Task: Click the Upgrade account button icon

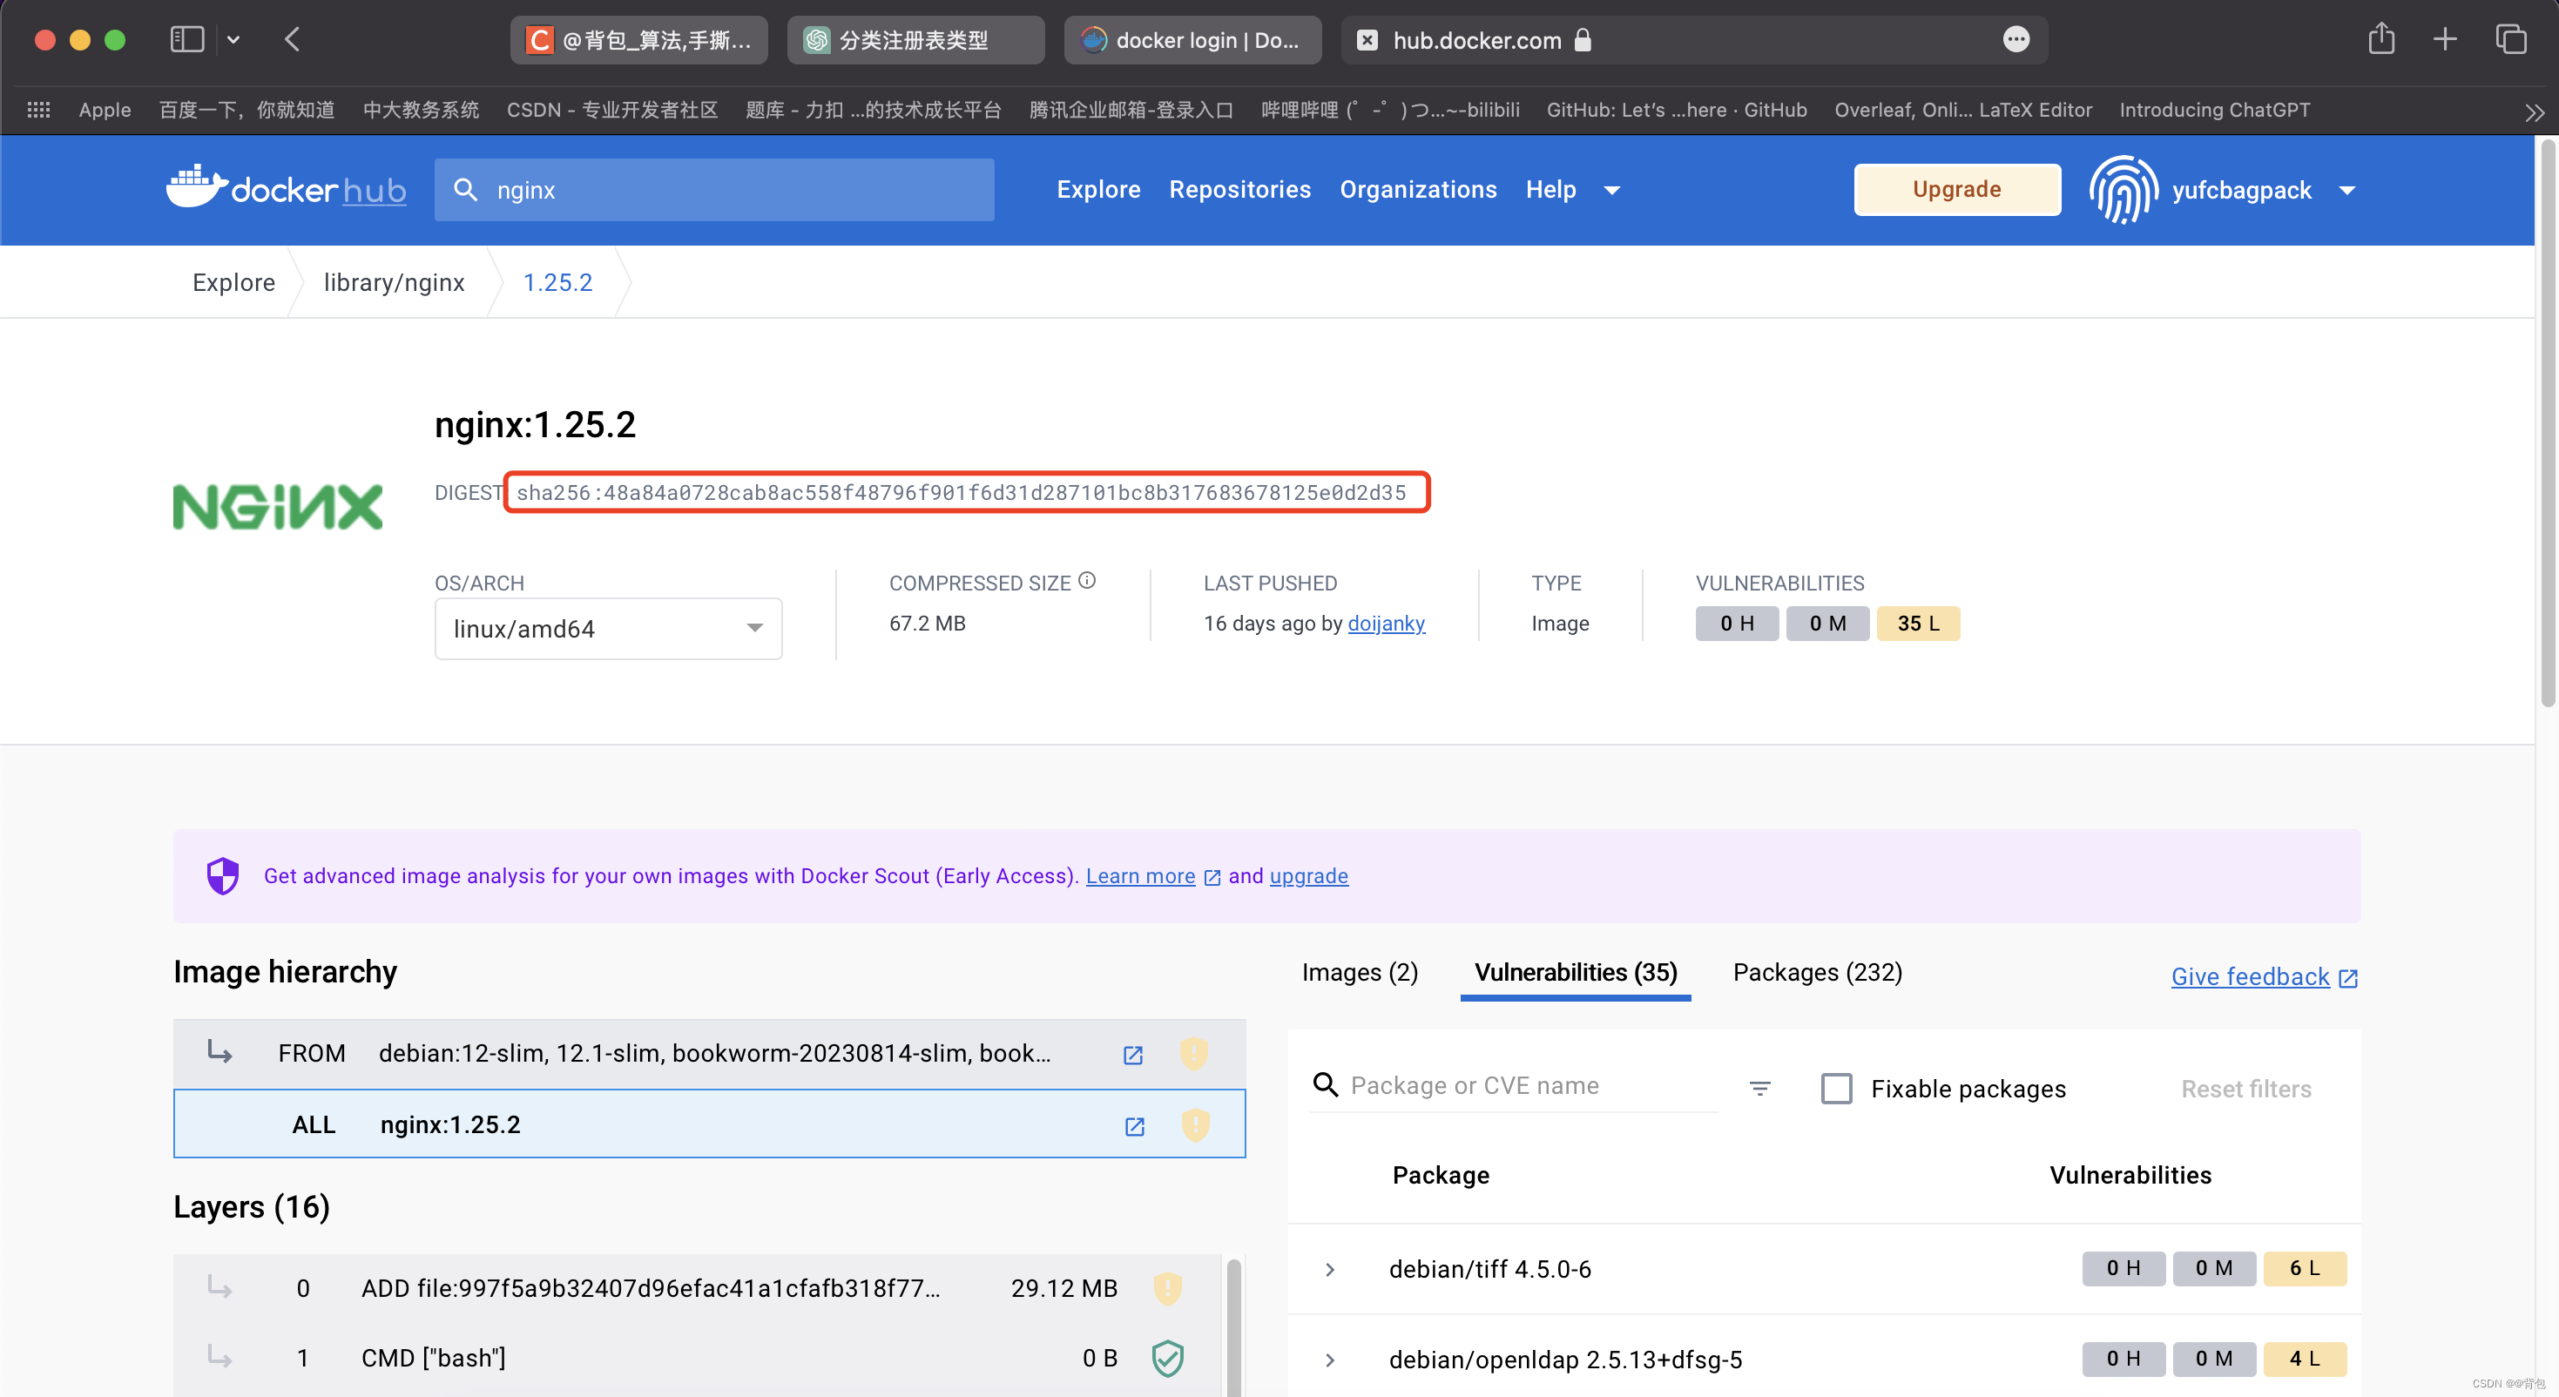Action: point(1955,189)
